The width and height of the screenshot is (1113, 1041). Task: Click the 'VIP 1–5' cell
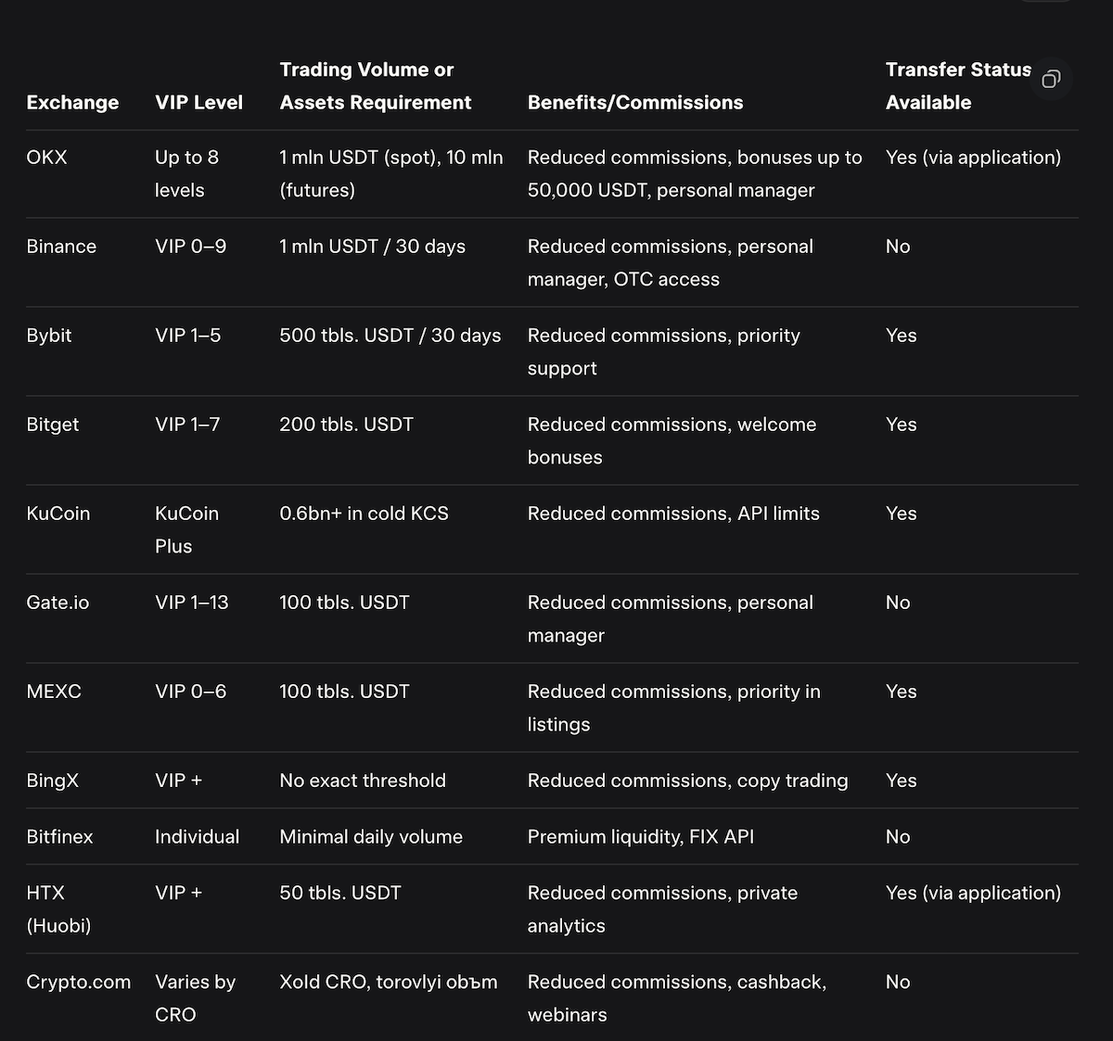[x=188, y=336]
